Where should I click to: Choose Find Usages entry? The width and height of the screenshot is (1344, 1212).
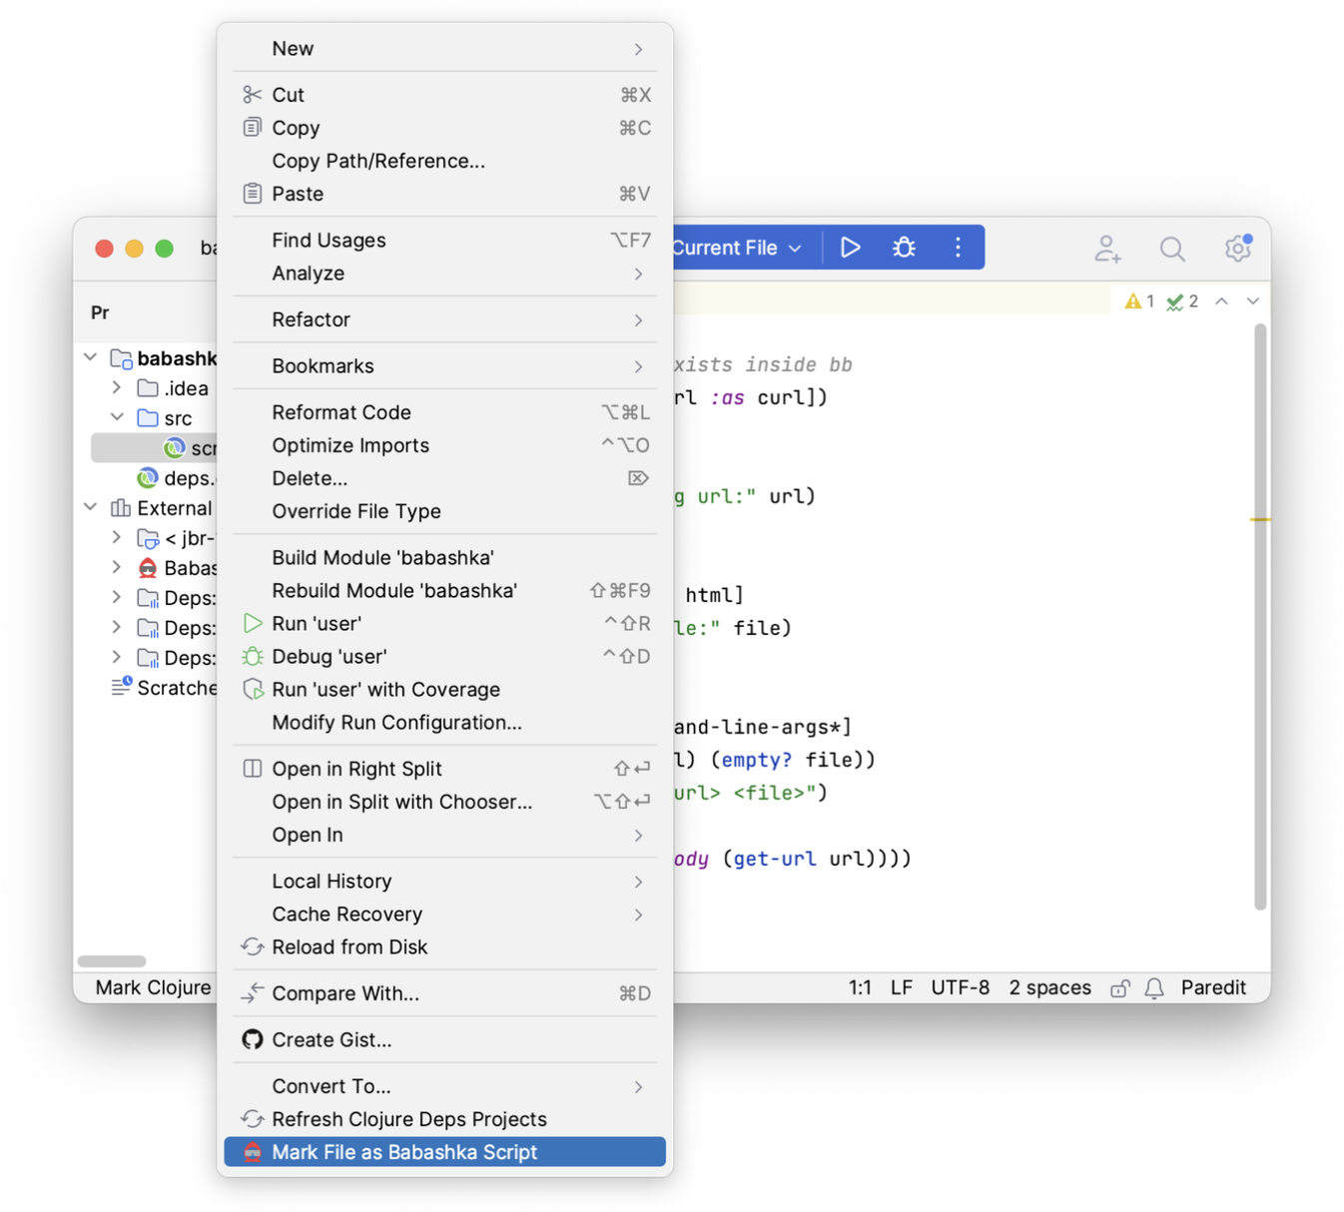(x=444, y=241)
